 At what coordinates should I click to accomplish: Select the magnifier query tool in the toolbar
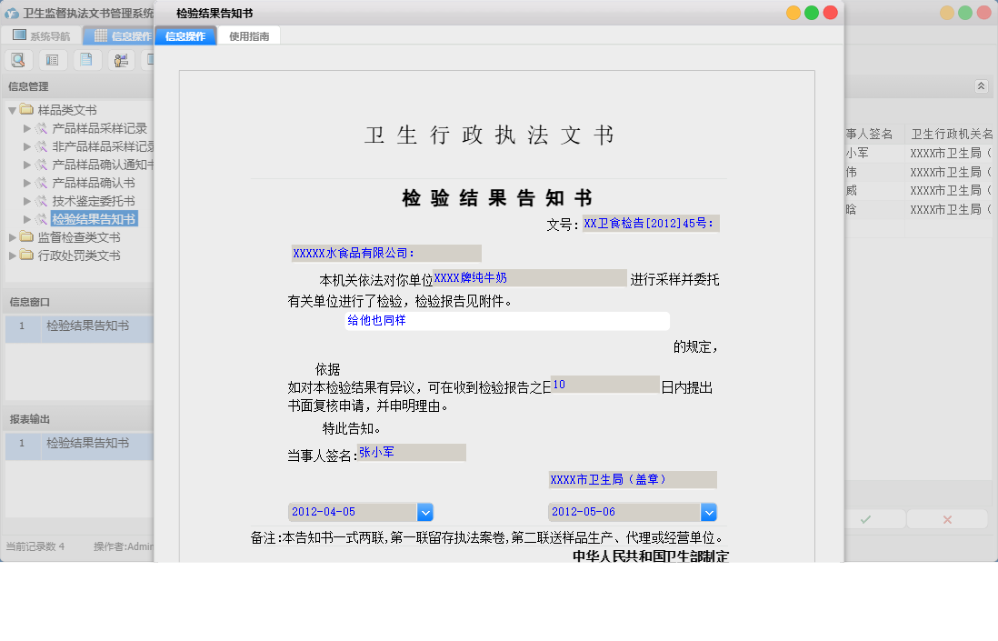pos(18,59)
